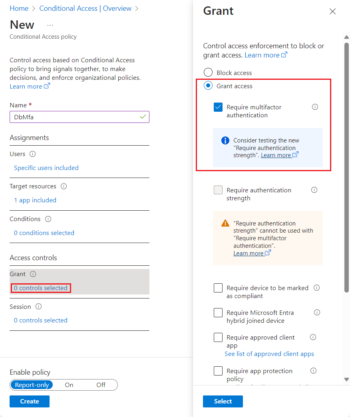
Task: Open the Grant info icon
Action: click(33, 274)
